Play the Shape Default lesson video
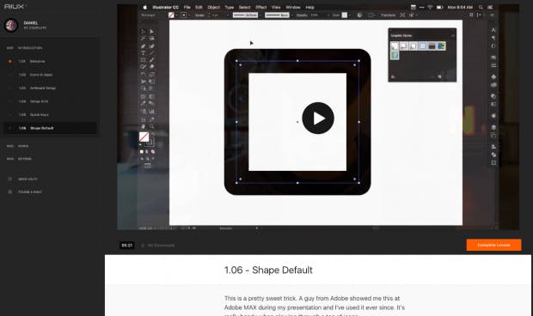Screen dimensions: 533x316 (318, 118)
